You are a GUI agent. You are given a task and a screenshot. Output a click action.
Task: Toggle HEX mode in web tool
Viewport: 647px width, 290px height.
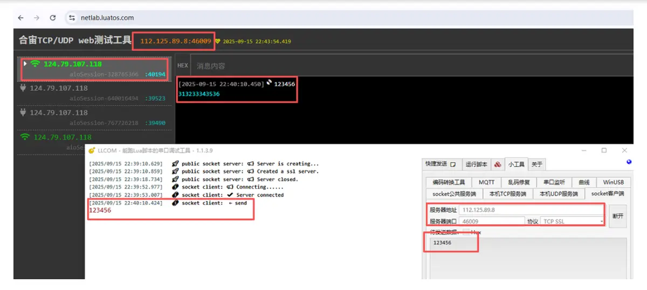click(183, 65)
